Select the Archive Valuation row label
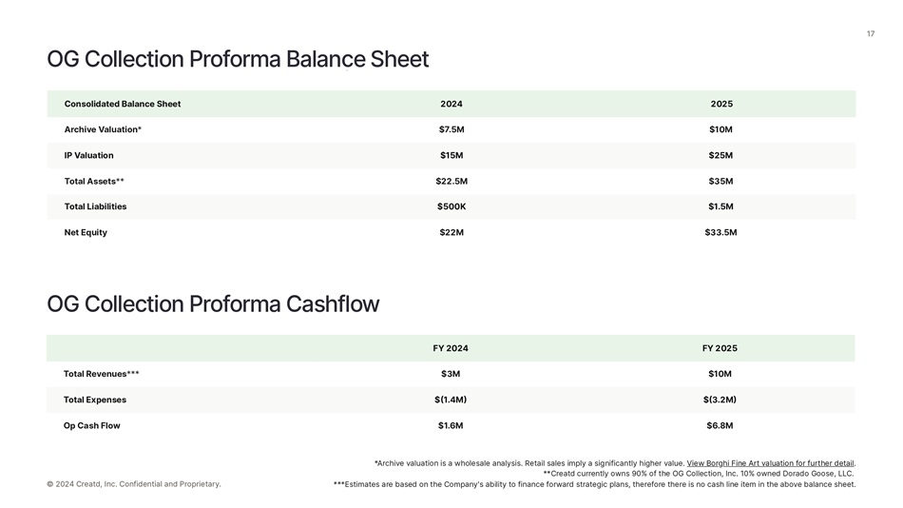The width and height of the screenshot is (903, 508). point(103,129)
